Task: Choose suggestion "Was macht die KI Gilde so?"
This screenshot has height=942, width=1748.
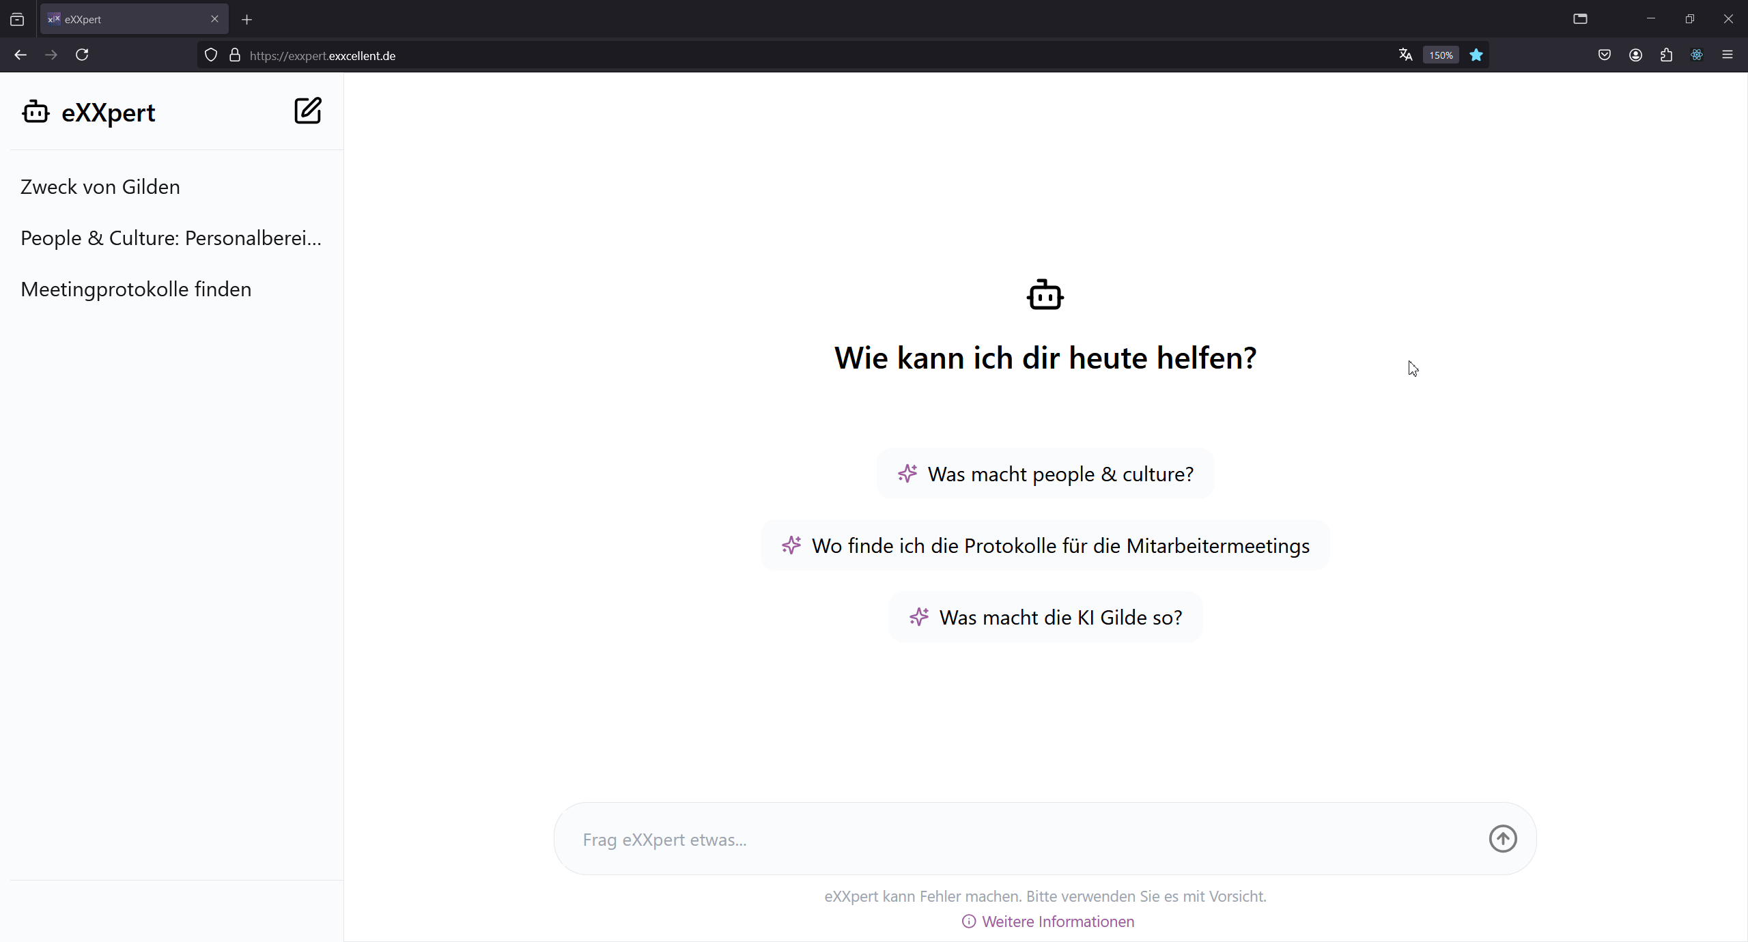Action: click(1045, 616)
